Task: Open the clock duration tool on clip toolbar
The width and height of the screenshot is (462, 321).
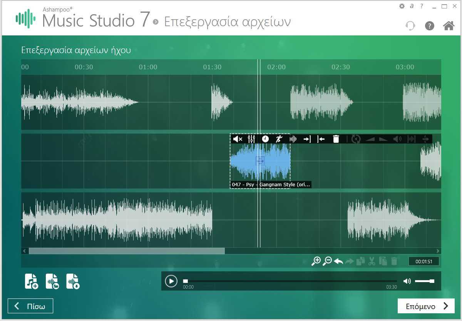Action: [265, 139]
